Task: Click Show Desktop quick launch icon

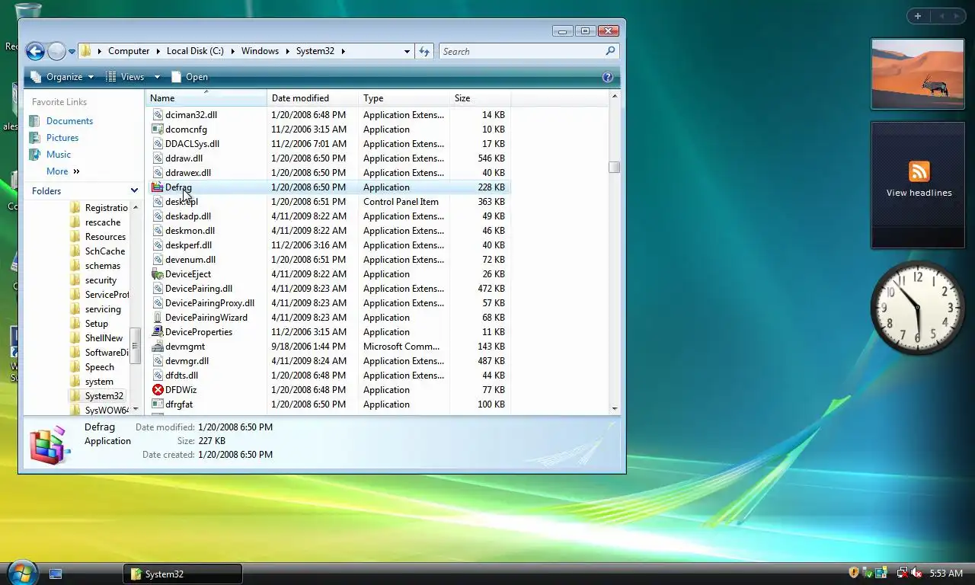Action: coord(56,574)
